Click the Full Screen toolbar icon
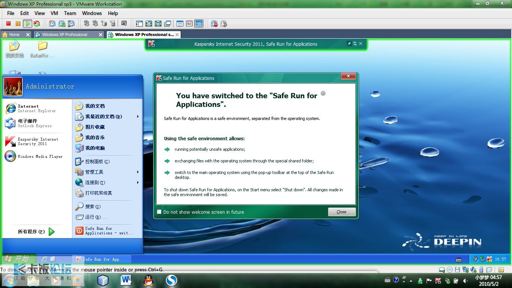512x288 pixels. point(158,24)
